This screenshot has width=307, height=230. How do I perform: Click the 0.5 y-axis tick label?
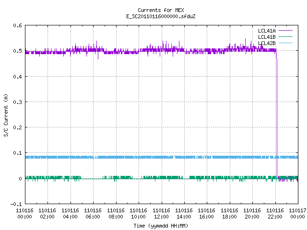(17, 51)
